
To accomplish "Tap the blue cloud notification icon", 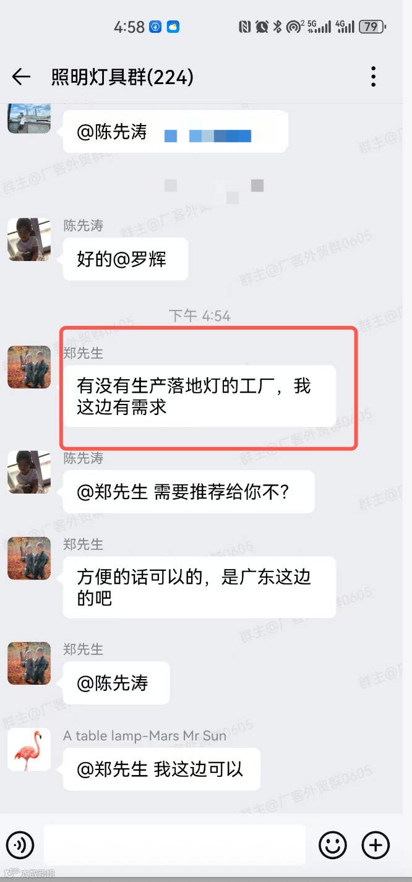I will (173, 27).
